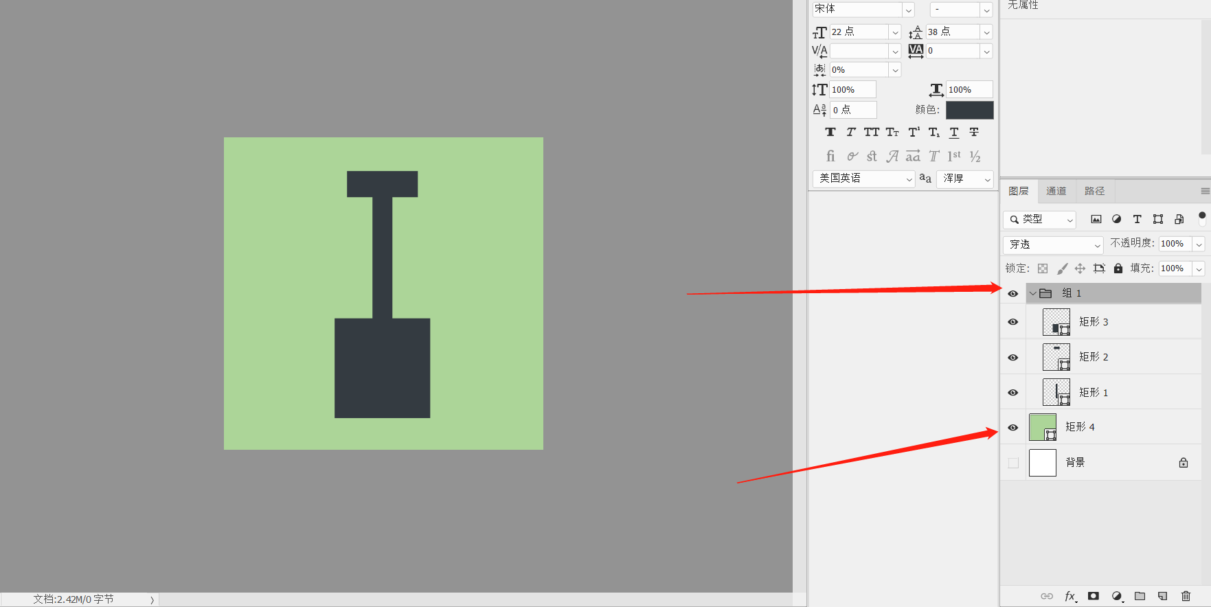Hide the 矩形 2 layer
The height and width of the screenshot is (607, 1211).
click(1013, 358)
